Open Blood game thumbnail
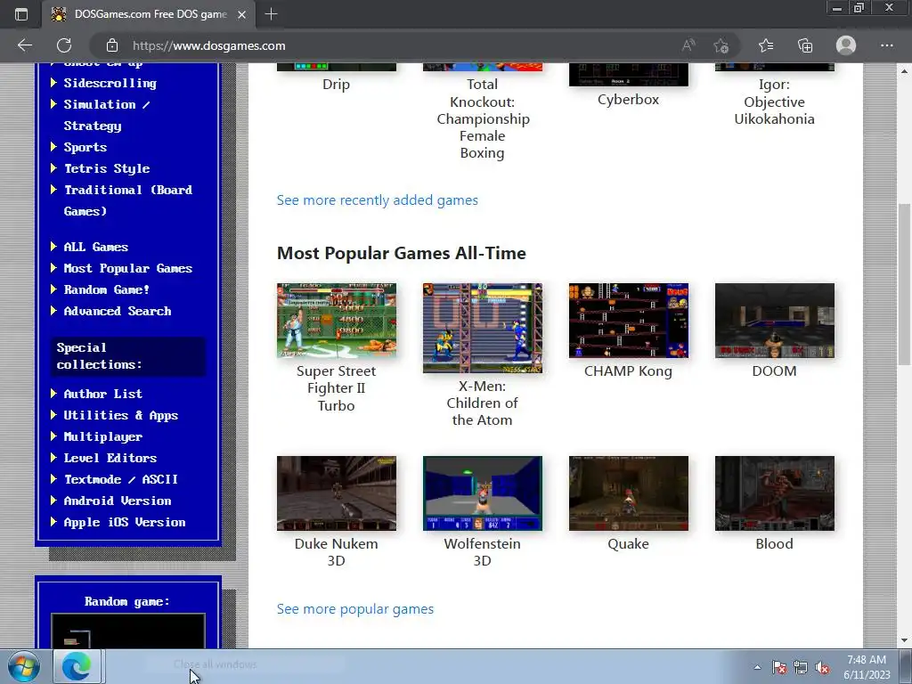 click(775, 493)
